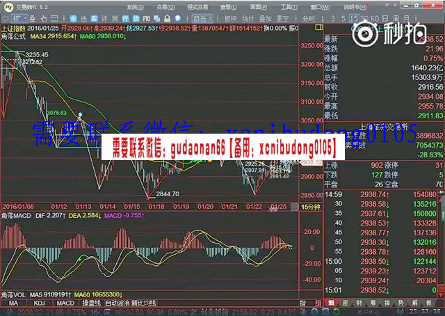Select the 势 trend tab in side panel

pos(400,303)
